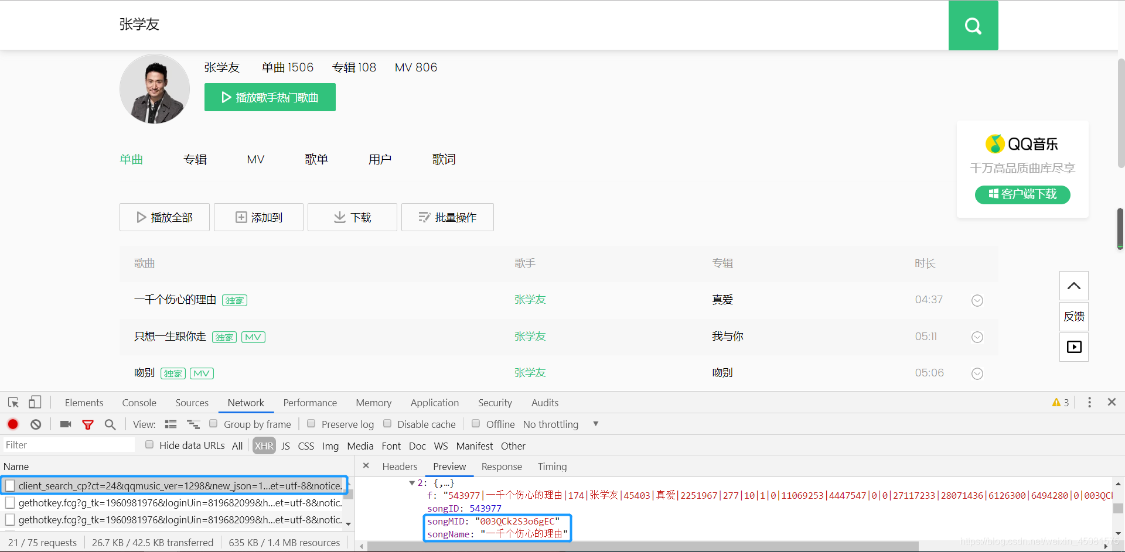Click the search box containing 张学友
1125x552 pixels.
(527, 25)
